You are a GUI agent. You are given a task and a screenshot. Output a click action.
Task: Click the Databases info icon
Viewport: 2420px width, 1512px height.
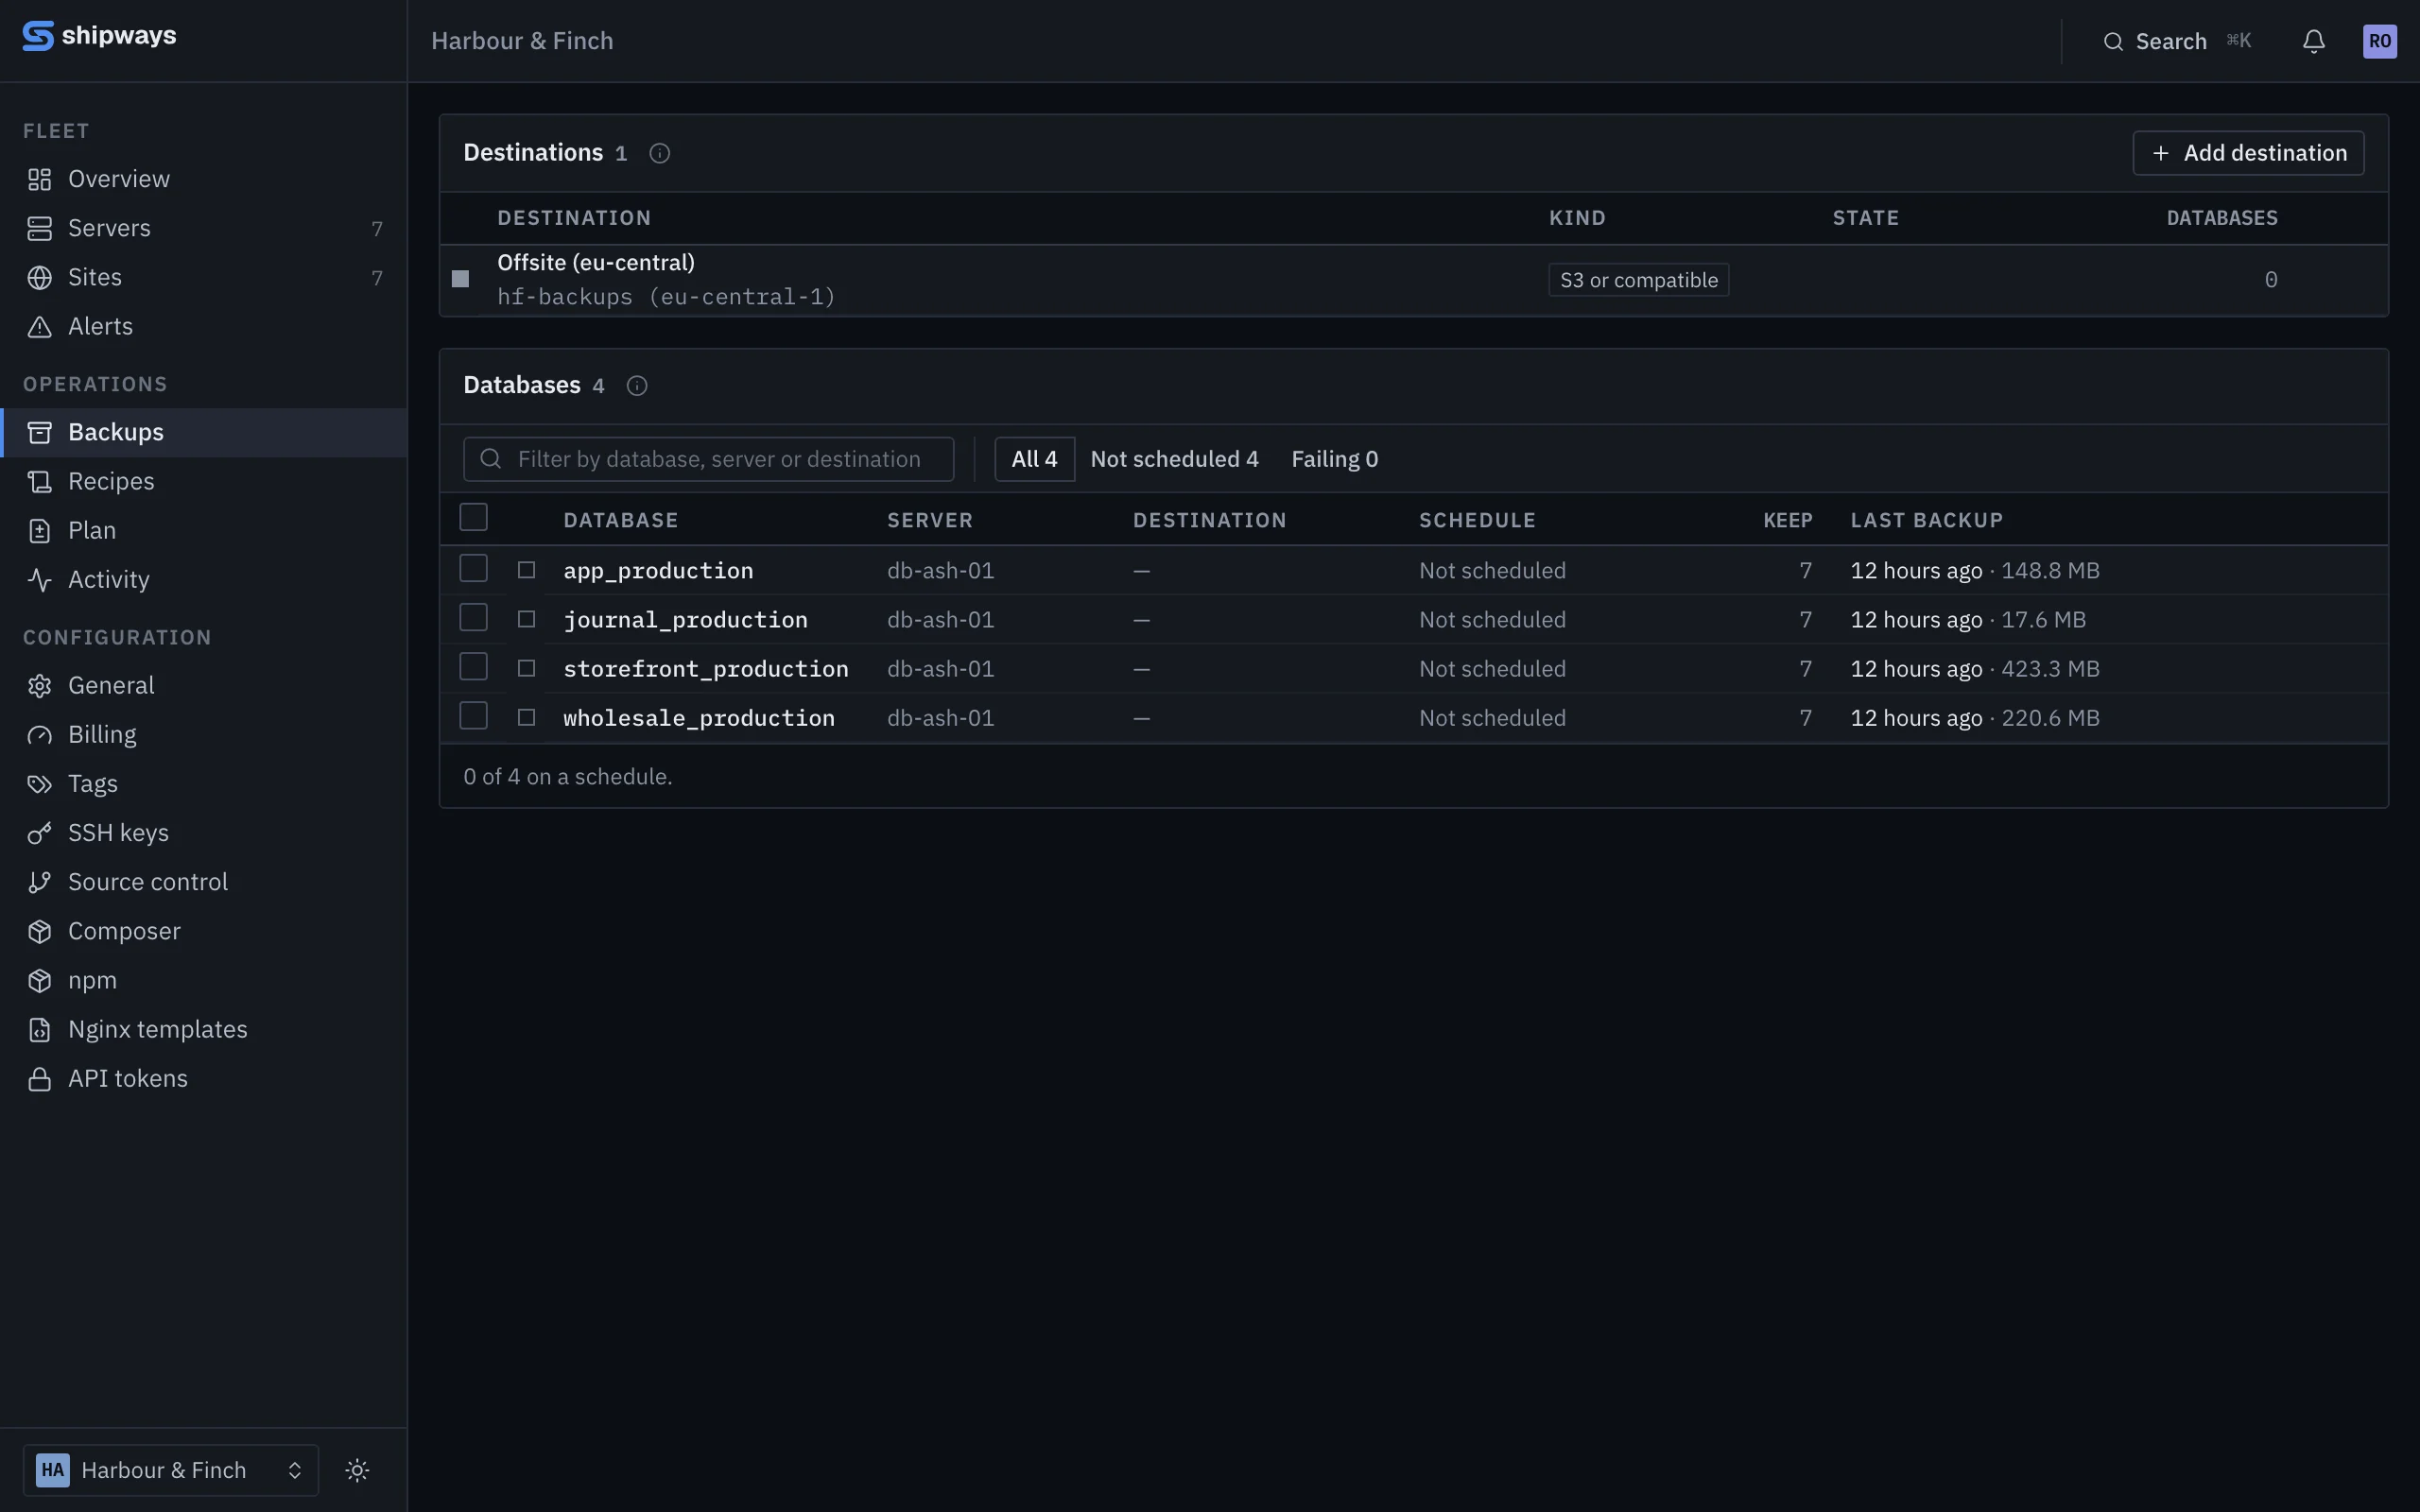pyautogui.click(x=637, y=386)
